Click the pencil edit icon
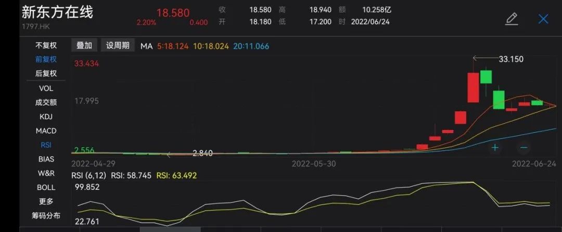This screenshot has width=562, height=232. (512, 19)
